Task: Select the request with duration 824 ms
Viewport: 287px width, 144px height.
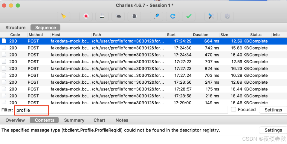Action: pyautogui.click(x=143, y=68)
